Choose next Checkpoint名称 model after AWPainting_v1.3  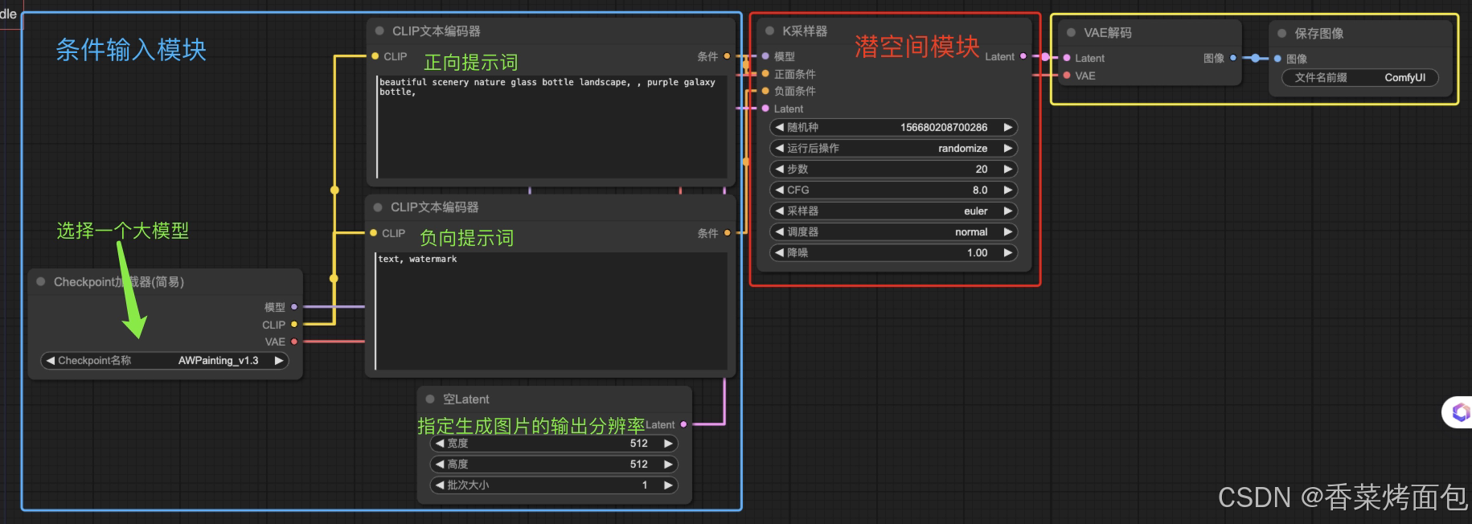pos(279,360)
